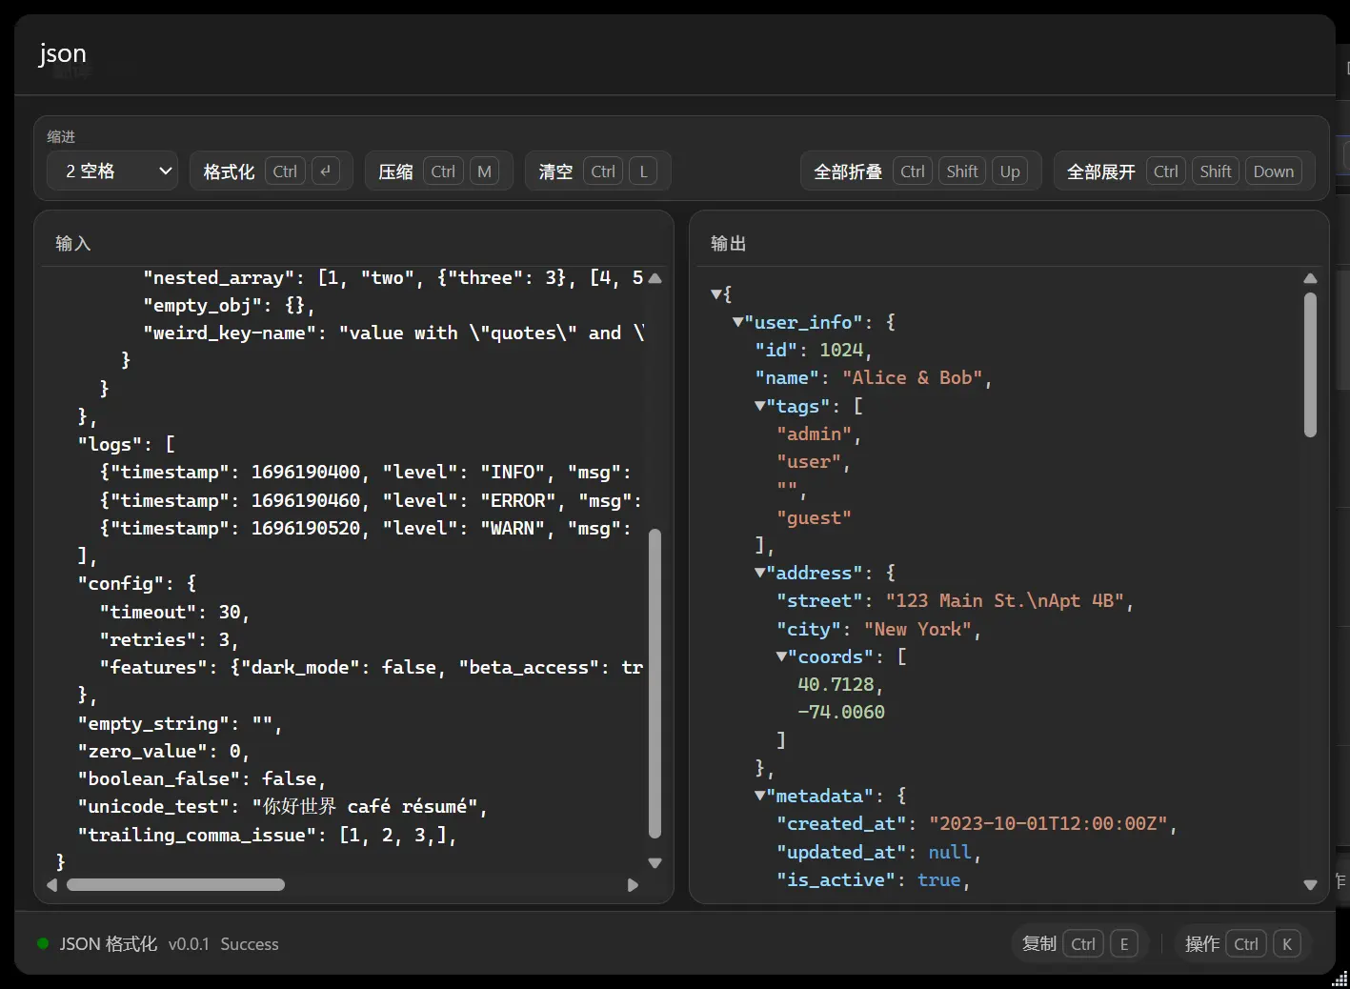Click the null value of "updated_at"
The width and height of the screenshot is (1350, 989).
[950, 853]
